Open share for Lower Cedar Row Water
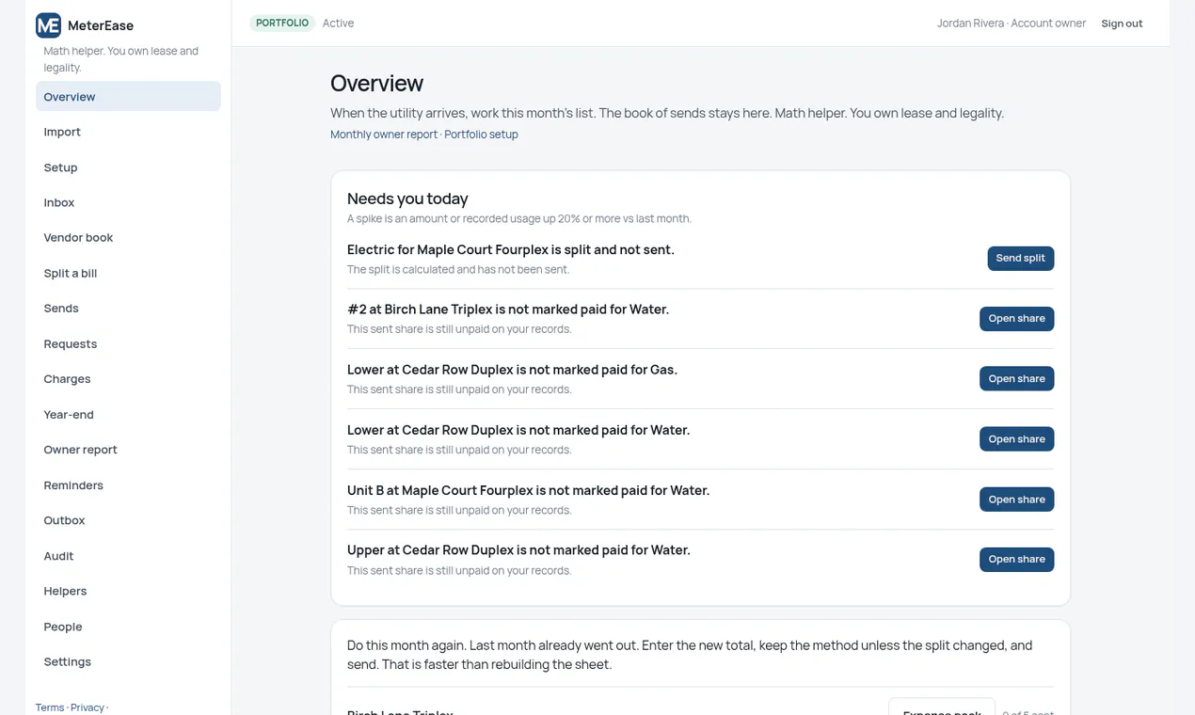The height and width of the screenshot is (715, 1195). [1016, 439]
